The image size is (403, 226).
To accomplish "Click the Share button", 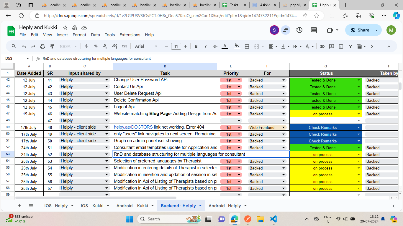I will [x=359, y=30].
